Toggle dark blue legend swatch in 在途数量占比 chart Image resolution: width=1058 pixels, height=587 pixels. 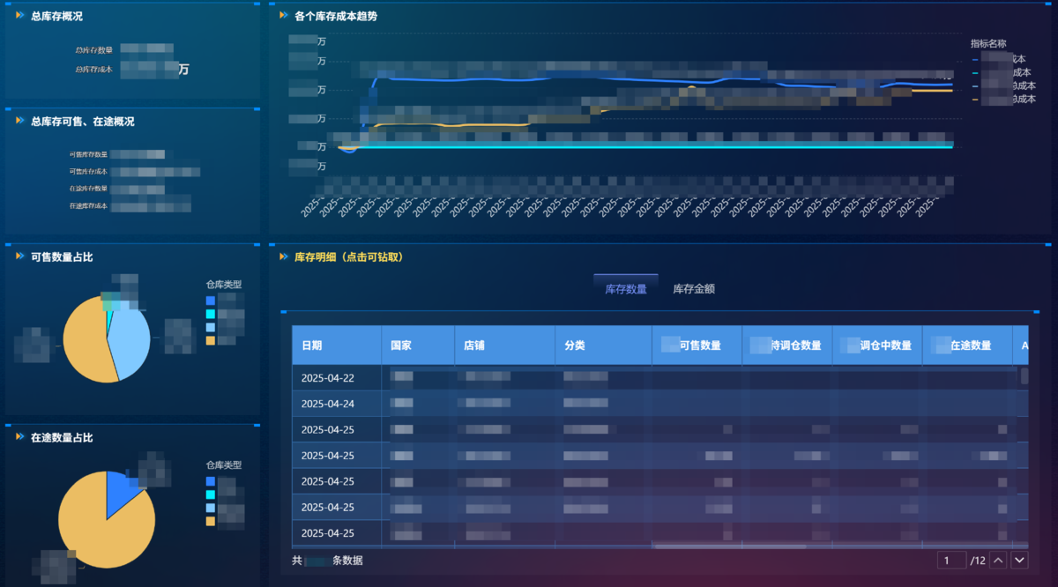click(210, 481)
